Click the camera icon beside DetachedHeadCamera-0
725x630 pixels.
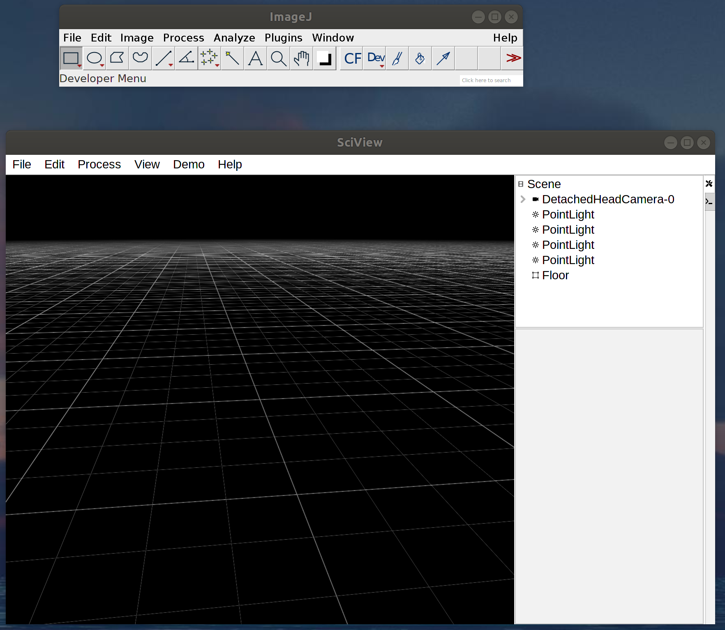coord(536,199)
